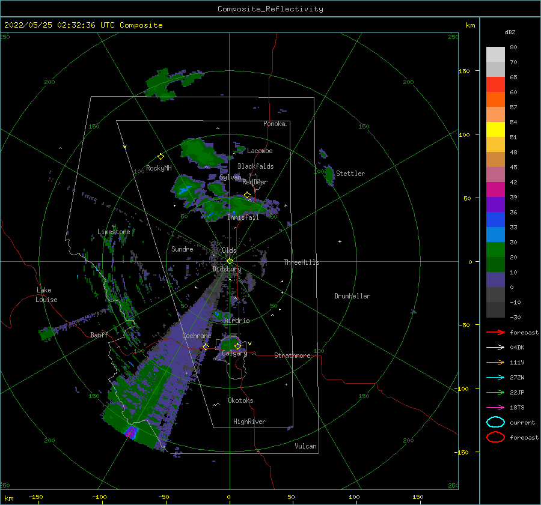Click the yellow radar-center diamond near Olds
The width and height of the screenshot is (541, 505).
tap(230, 261)
